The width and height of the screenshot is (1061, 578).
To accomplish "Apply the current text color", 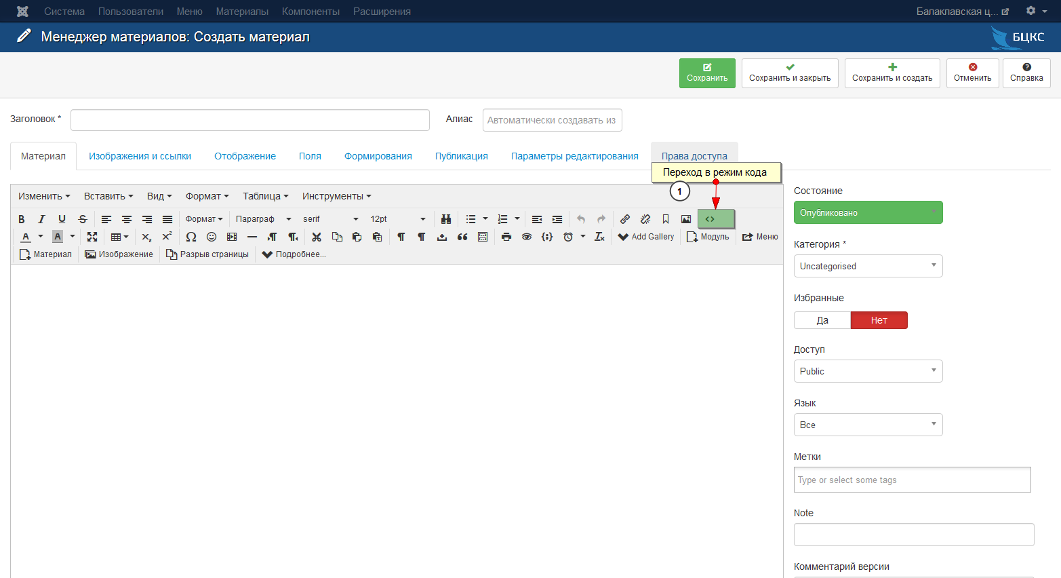I will click(x=26, y=237).
